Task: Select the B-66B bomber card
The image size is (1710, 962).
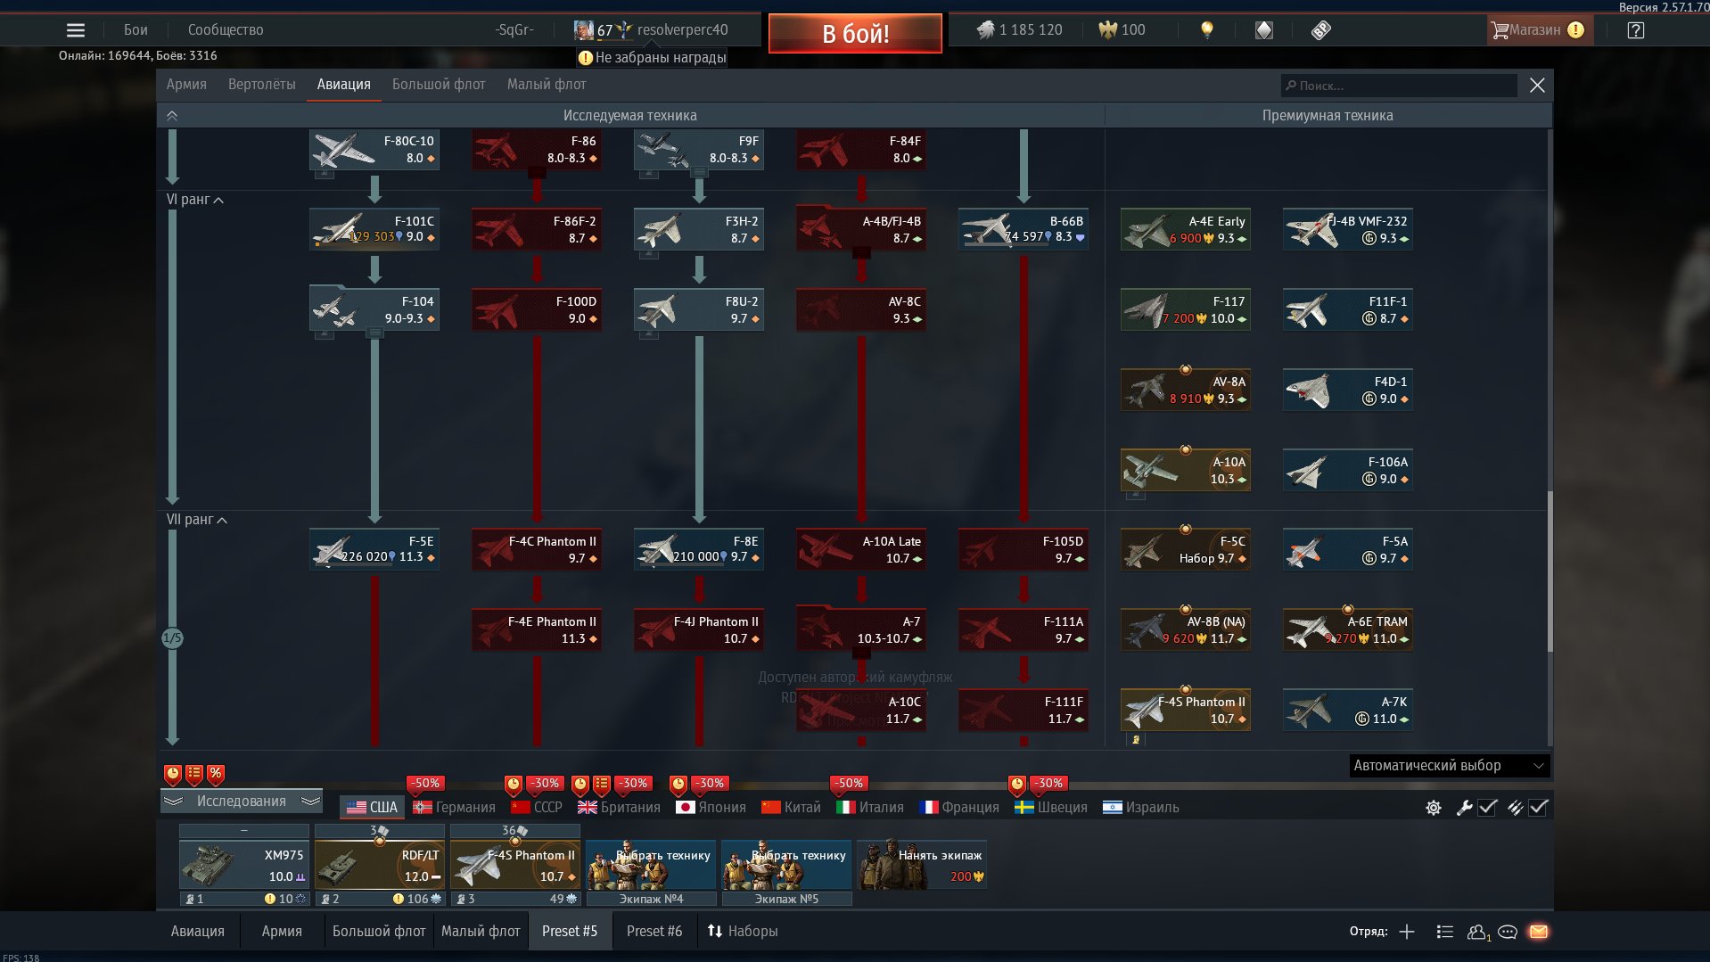Action: [x=1024, y=230]
